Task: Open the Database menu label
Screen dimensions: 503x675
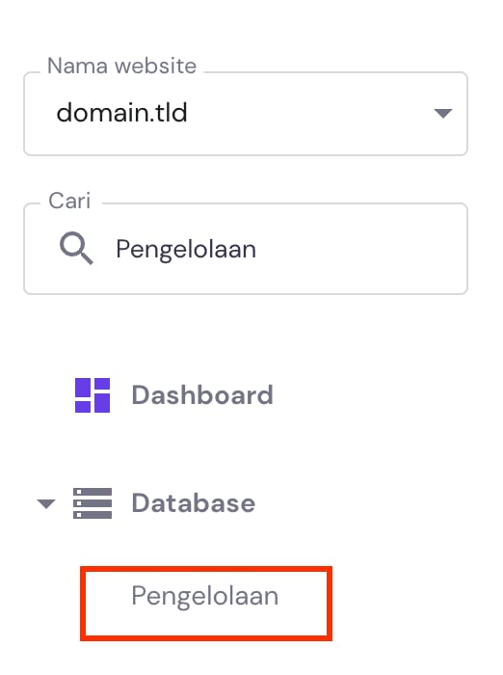Action: 193,503
